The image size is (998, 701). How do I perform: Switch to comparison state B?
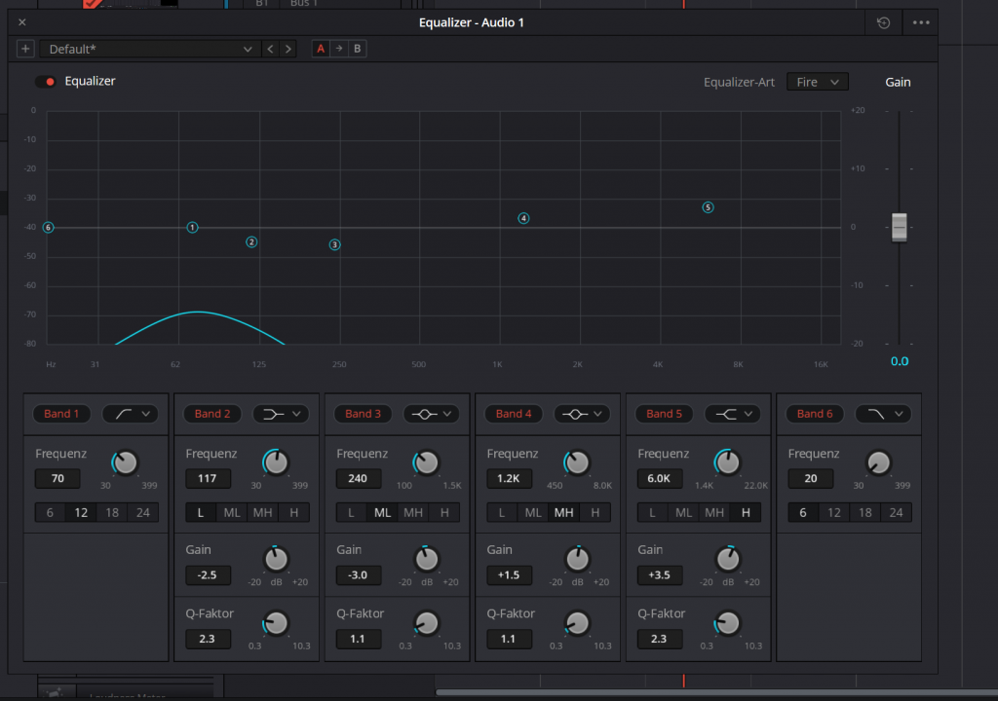357,49
